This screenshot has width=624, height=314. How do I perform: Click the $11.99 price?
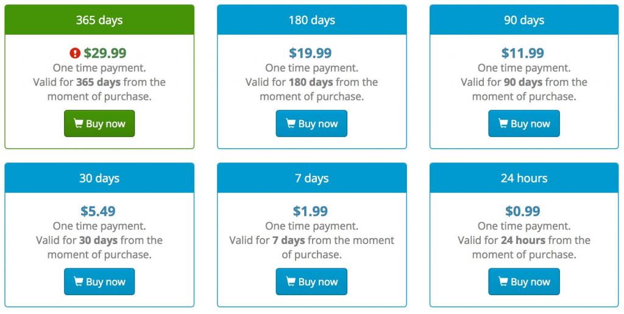(523, 53)
